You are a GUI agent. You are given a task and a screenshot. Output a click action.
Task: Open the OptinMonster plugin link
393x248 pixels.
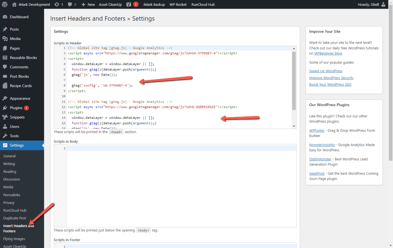click(x=320, y=159)
